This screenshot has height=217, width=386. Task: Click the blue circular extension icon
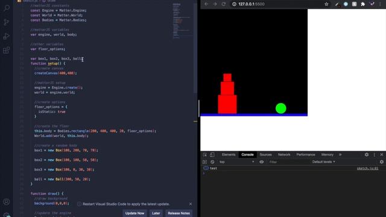click(346, 4)
